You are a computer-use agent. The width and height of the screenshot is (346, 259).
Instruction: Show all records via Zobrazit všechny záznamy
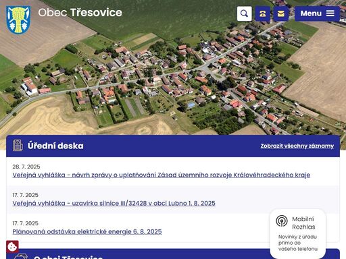(x=297, y=146)
